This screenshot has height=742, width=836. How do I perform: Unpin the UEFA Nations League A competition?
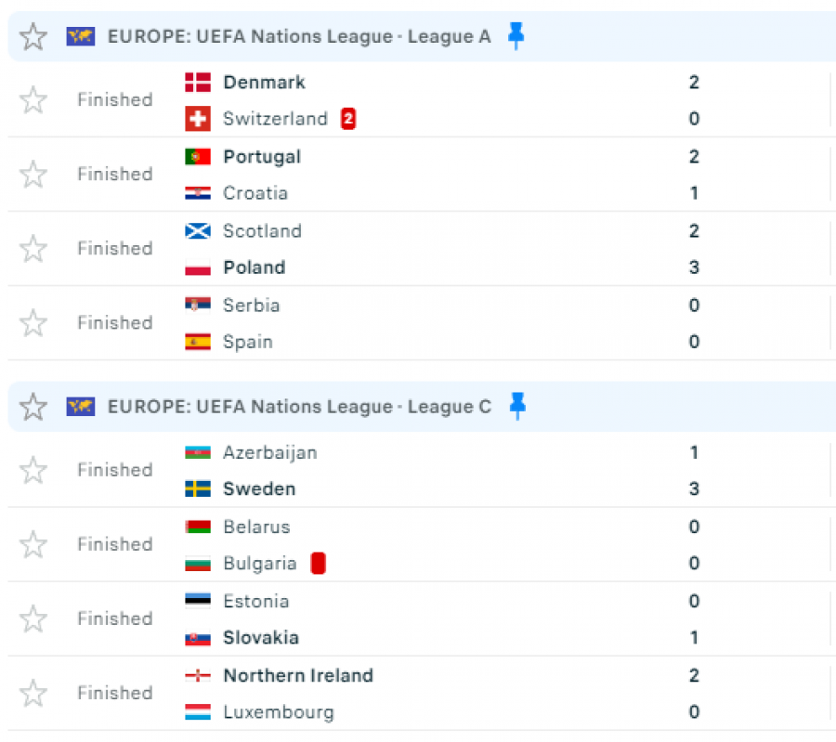[516, 36]
